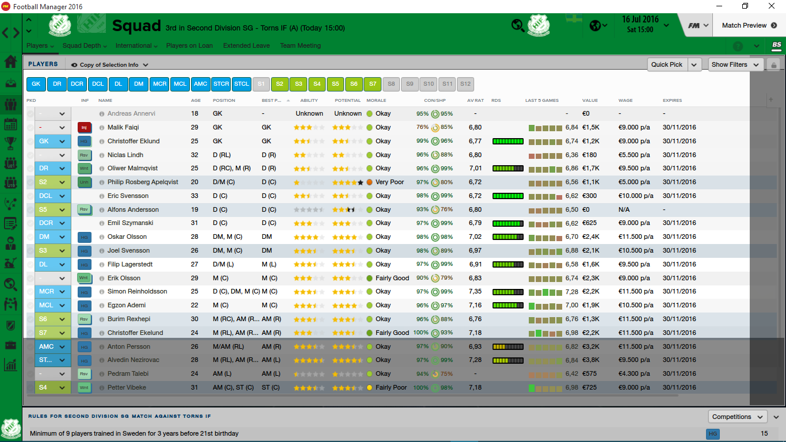786x442 pixels.
Task: Open the Board Room briefcase icon
Action: coord(10,345)
